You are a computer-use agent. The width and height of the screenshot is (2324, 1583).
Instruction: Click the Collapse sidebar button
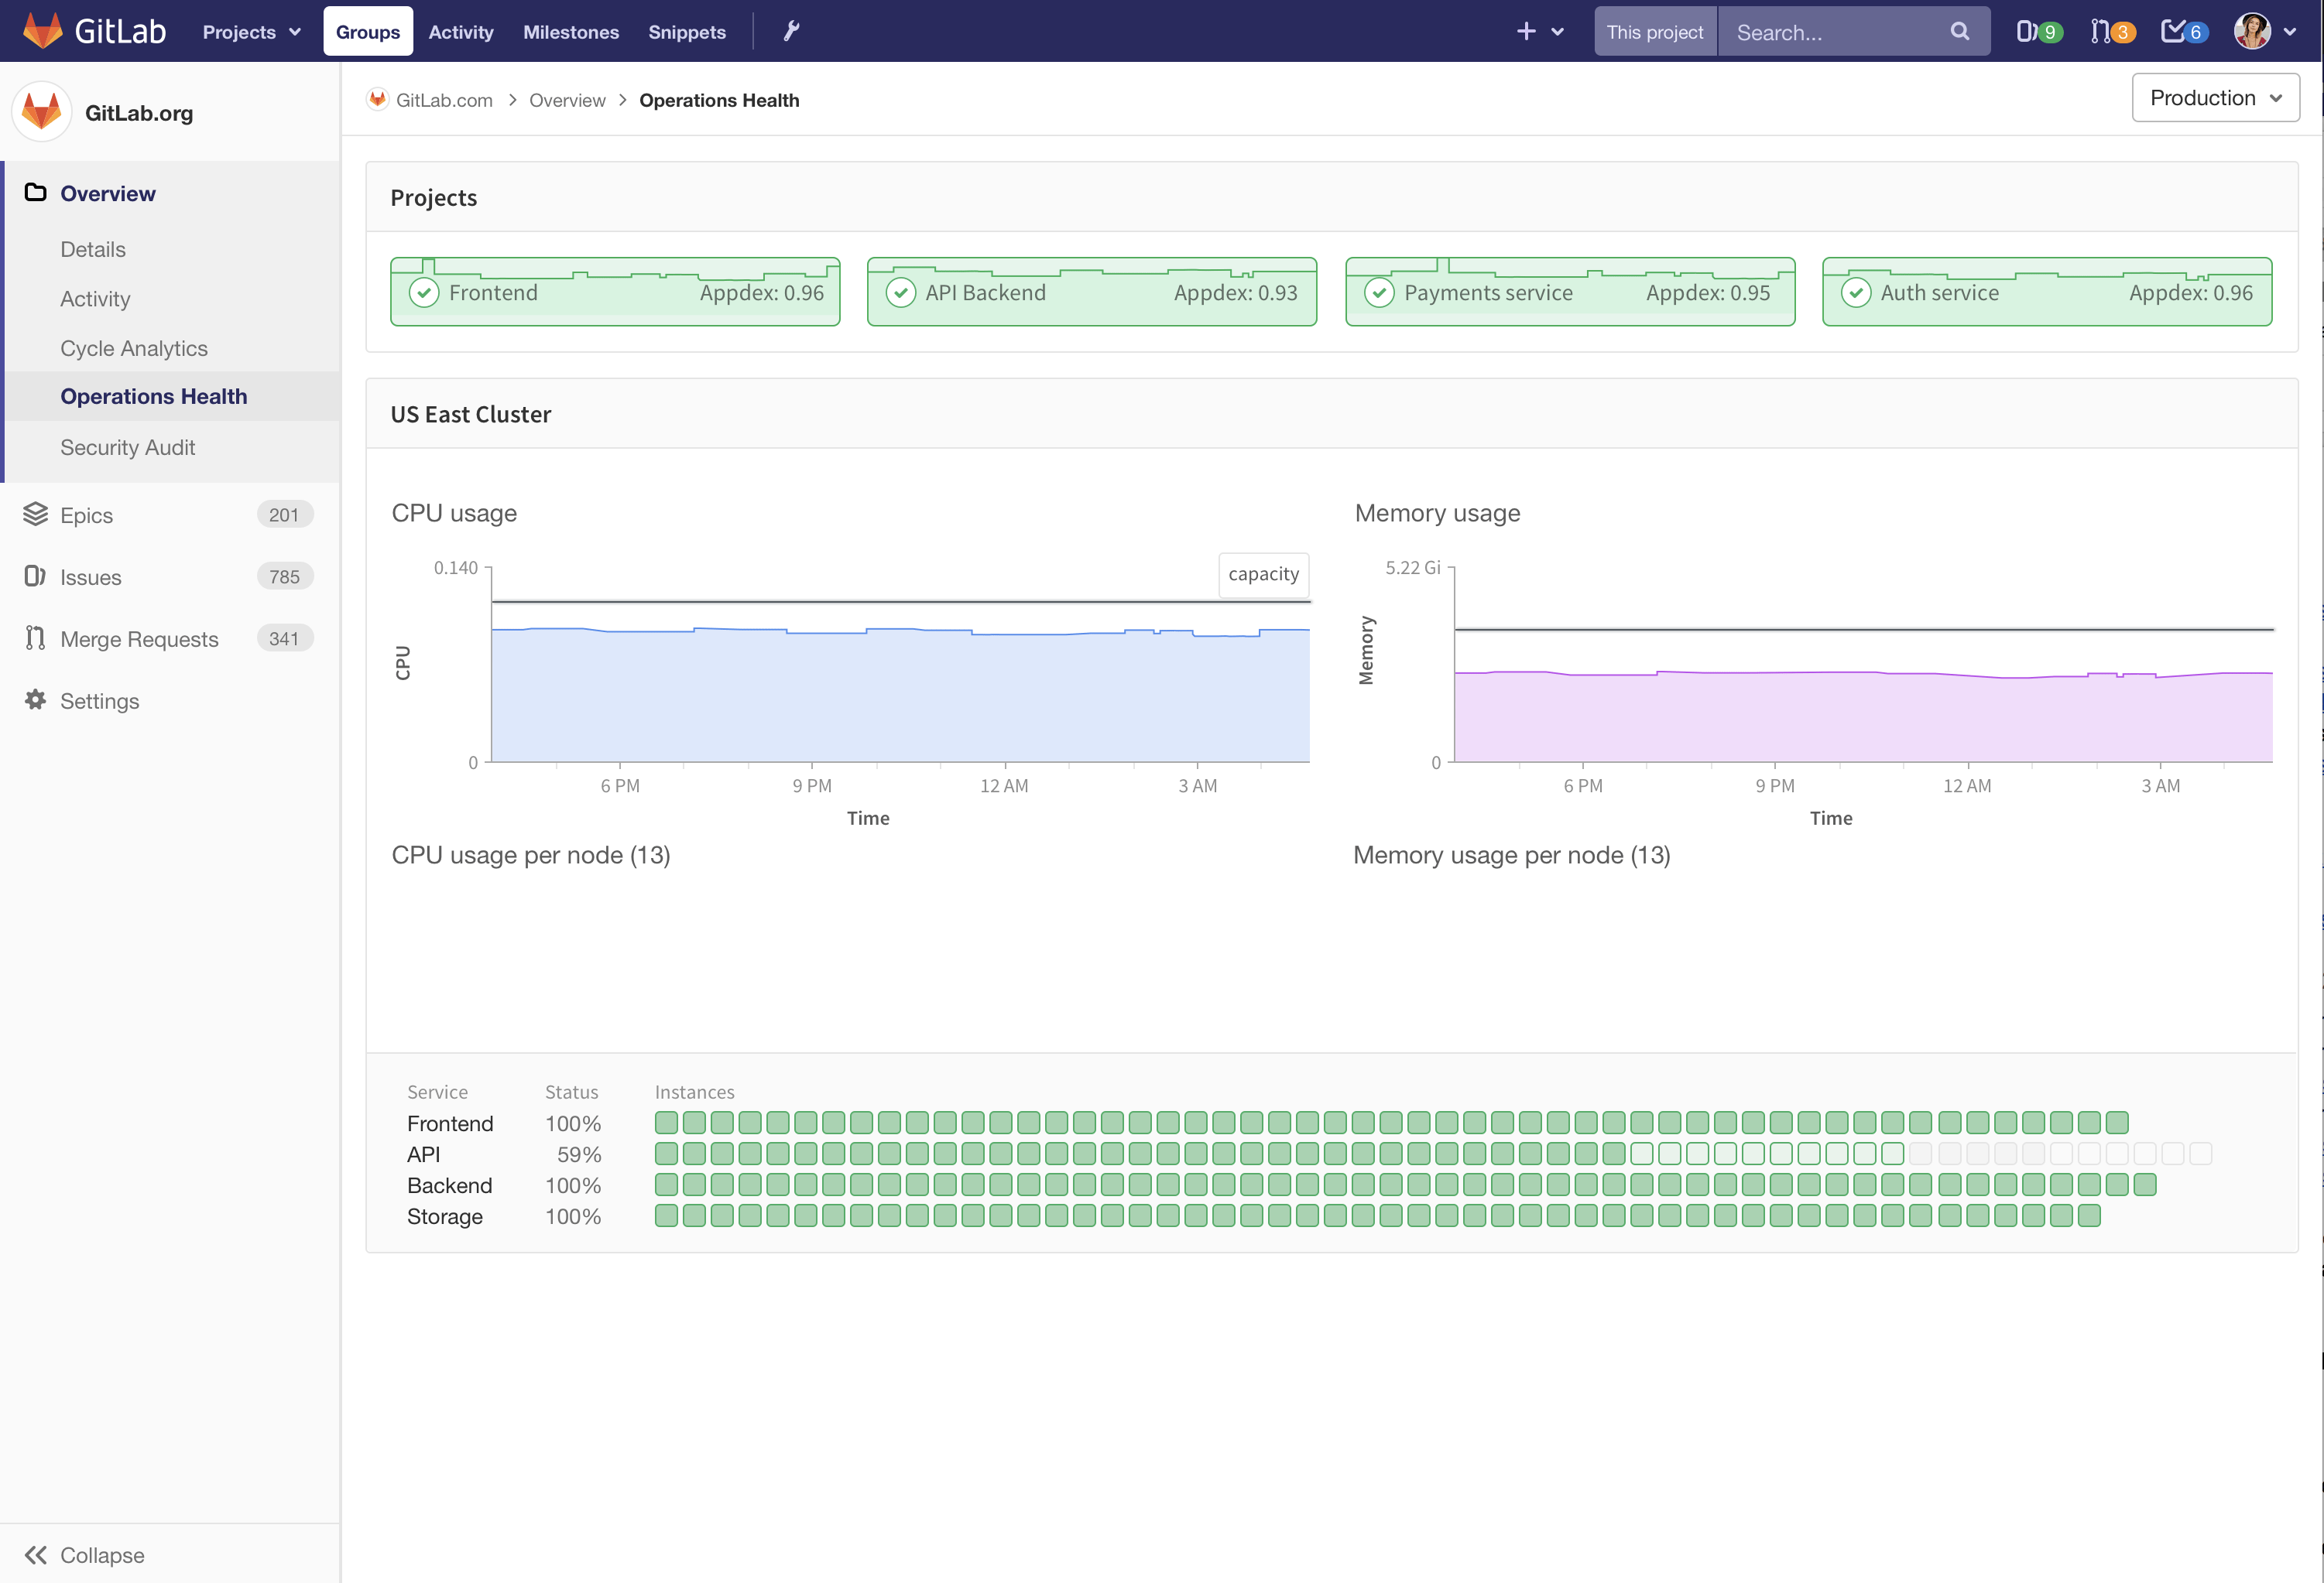pos(170,1554)
